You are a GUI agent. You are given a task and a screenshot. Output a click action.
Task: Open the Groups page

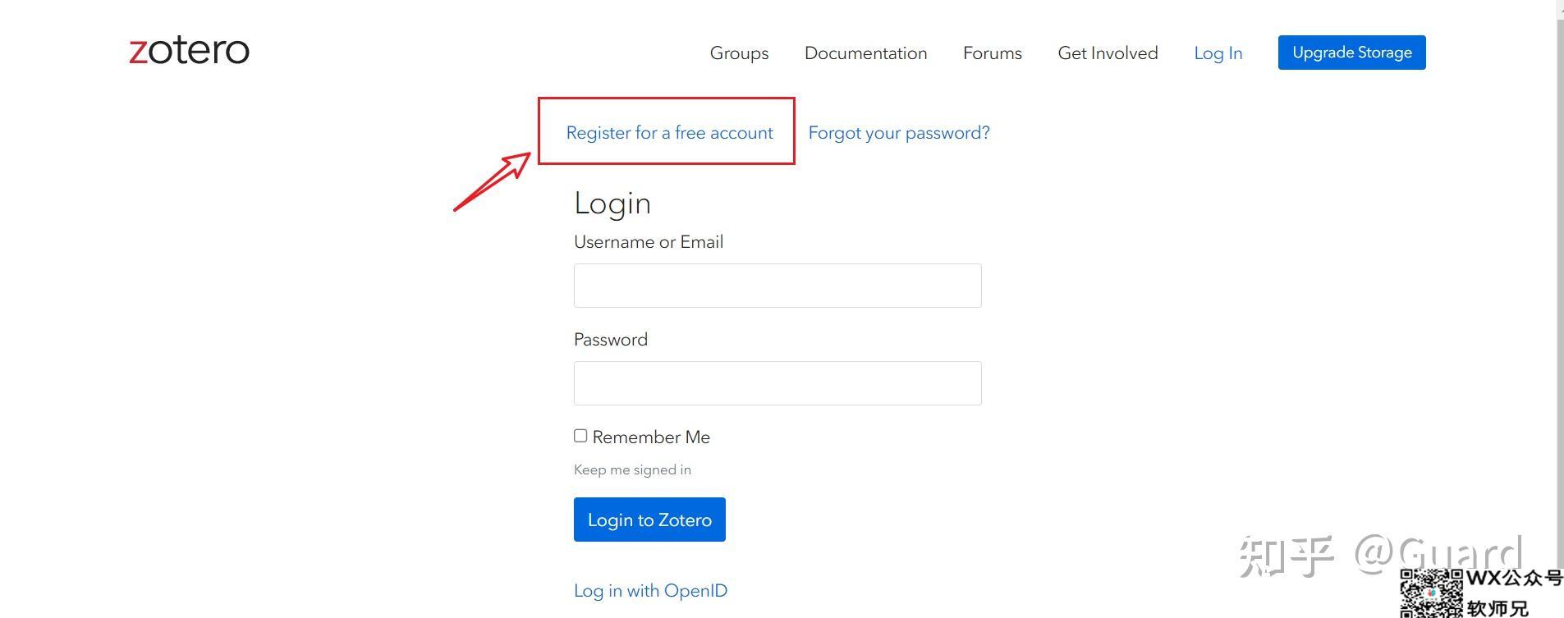(x=739, y=53)
